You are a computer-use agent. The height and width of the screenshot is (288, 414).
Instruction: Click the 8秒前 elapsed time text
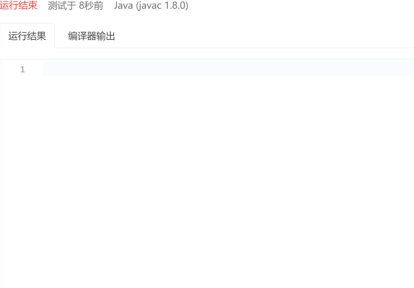(91, 6)
